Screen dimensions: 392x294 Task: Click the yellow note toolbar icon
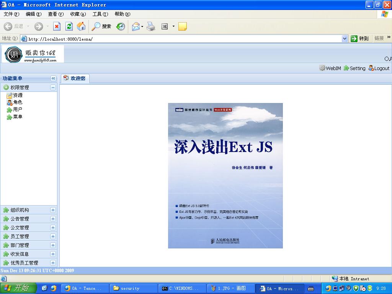pos(183,26)
